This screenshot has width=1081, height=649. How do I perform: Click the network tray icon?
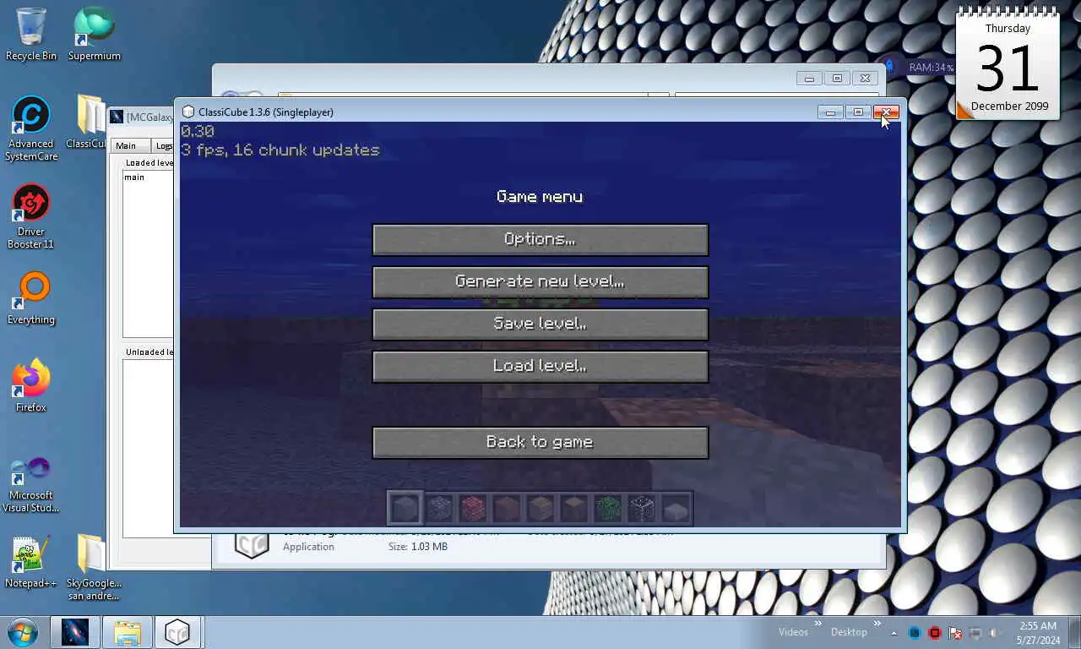pos(975,633)
